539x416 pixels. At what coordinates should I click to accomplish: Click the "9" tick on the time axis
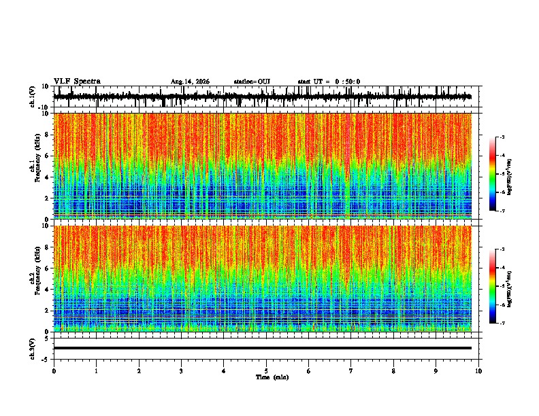(436, 371)
